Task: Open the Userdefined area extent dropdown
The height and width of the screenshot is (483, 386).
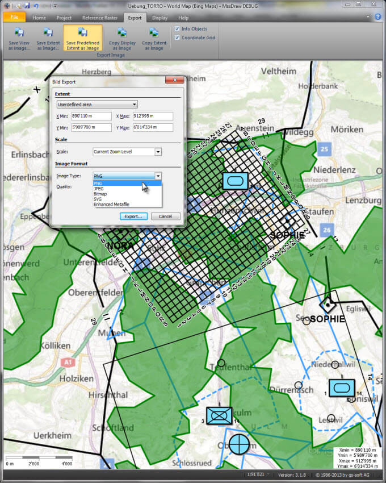Action: pos(97,105)
